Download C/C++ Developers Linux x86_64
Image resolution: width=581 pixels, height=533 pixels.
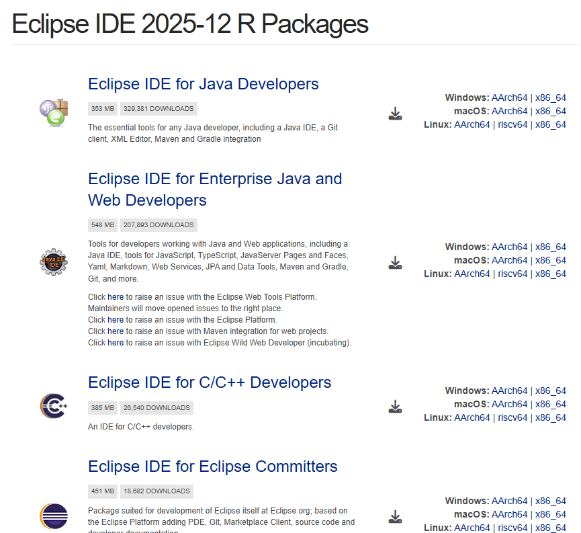click(551, 417)
